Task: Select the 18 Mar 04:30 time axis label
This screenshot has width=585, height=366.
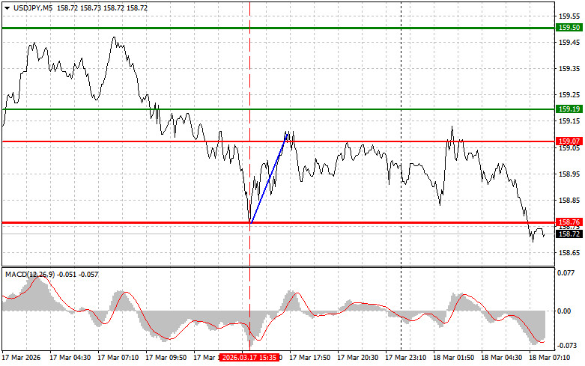Action: (x=501, y=358)
